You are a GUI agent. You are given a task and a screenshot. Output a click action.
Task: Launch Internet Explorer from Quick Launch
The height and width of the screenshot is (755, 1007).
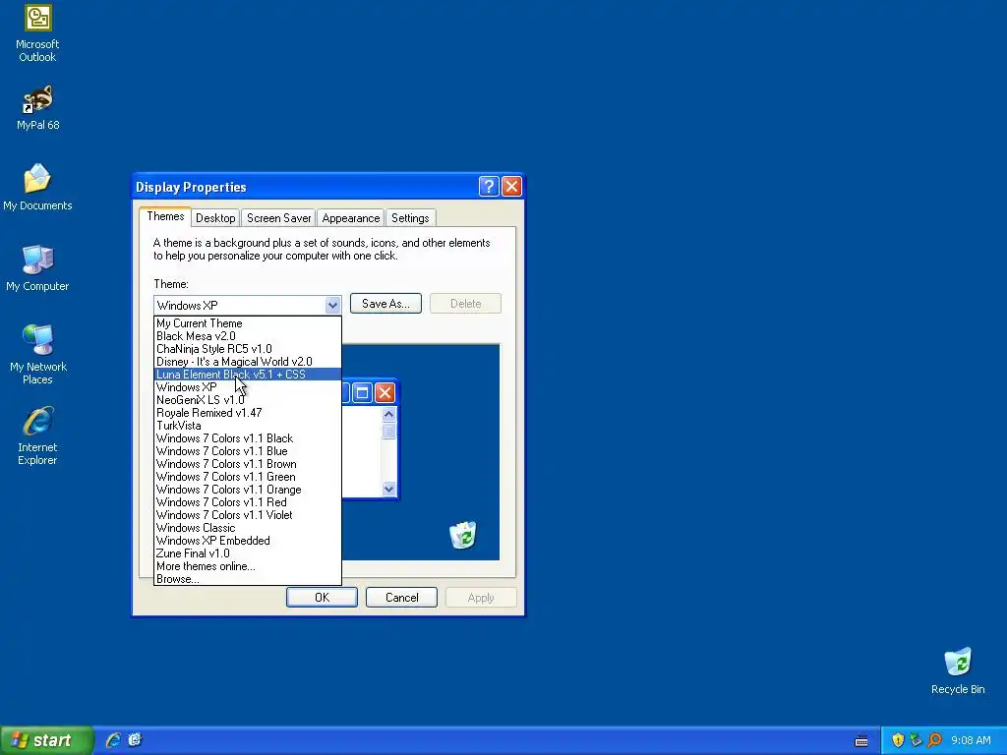[113, 740]
